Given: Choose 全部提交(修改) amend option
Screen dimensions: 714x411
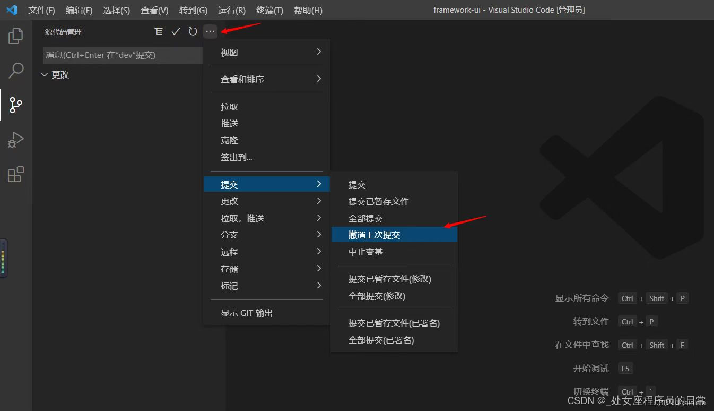Looking at the screenshot, I should (394, 296).
